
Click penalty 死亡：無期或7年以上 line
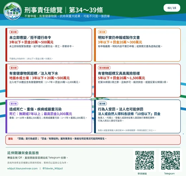click(41, 114)
